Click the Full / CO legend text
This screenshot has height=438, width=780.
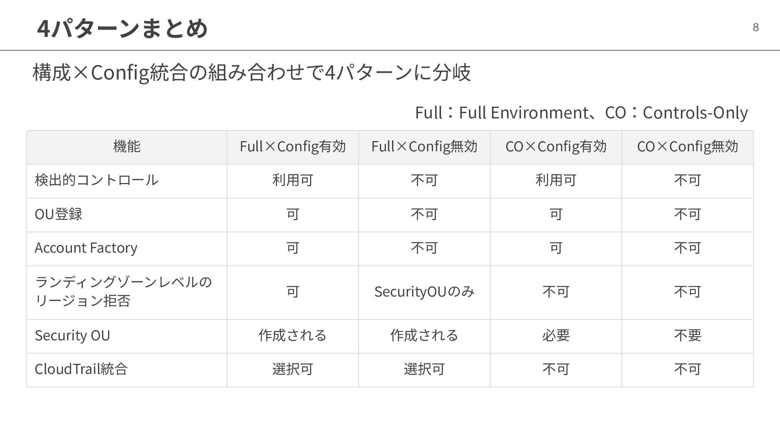581,113
